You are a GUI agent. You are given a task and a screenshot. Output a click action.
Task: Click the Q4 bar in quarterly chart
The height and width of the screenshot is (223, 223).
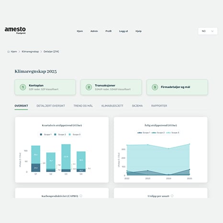(81, 162)
